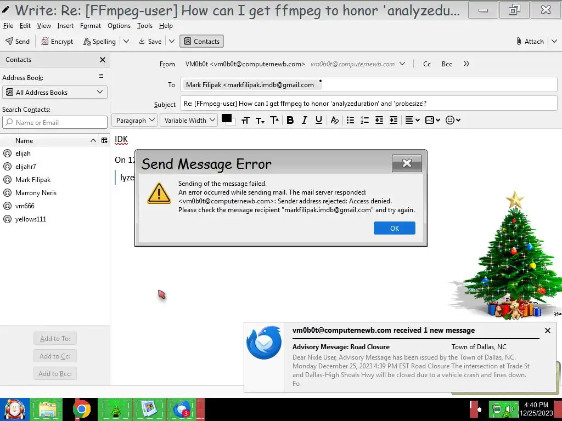Viewport: 562px width, 421px height.
Task: Open the Address Book hamburger menu
Action: coord(102,76)
